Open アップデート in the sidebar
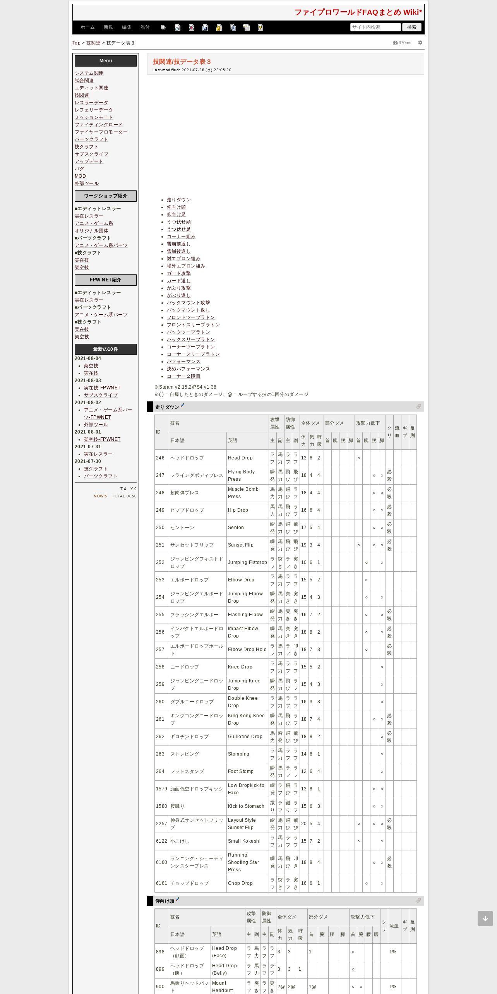This screenshot has height=994, width=497. (x=89, y=161)
